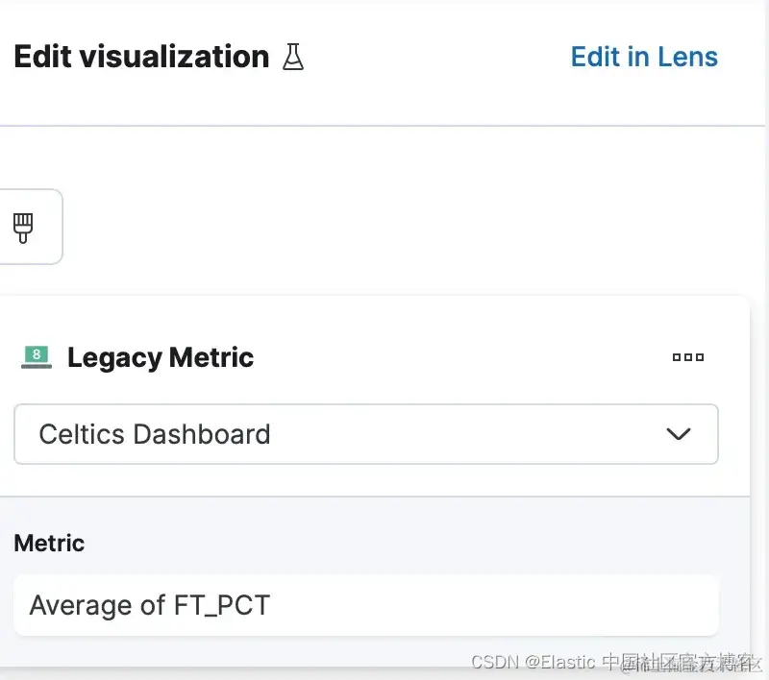Open the Celtics Dashboard data view dropdown

(x=365, y=434)
